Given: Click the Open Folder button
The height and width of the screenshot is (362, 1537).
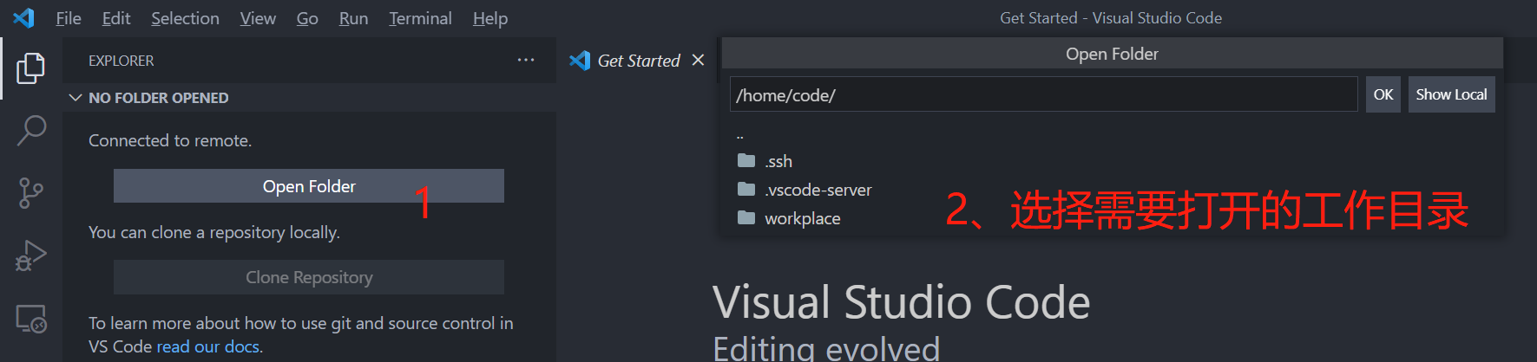Looking at the screenshot, I should [x=309, y=186].
